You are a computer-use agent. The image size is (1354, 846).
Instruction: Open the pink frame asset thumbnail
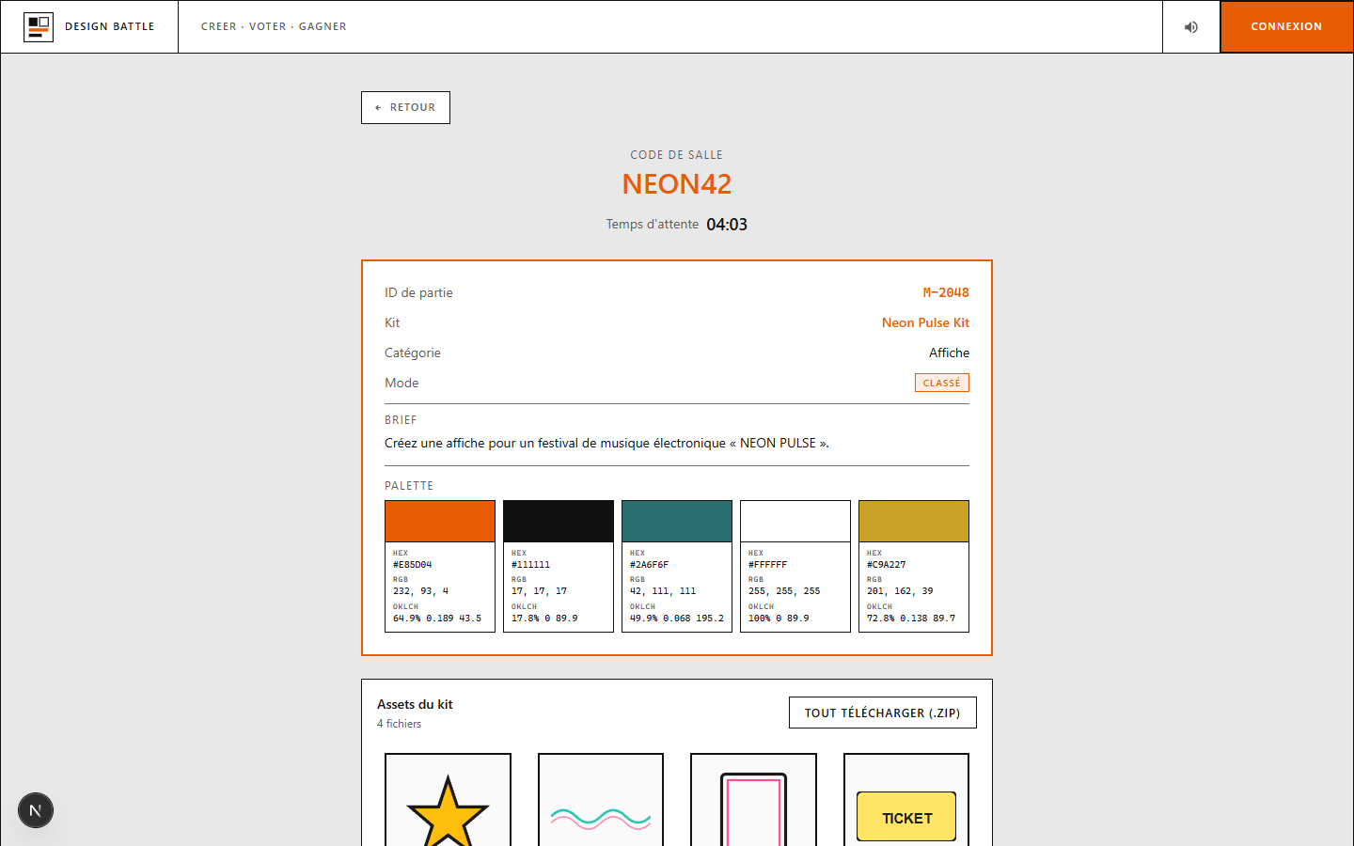click(753, 800)
